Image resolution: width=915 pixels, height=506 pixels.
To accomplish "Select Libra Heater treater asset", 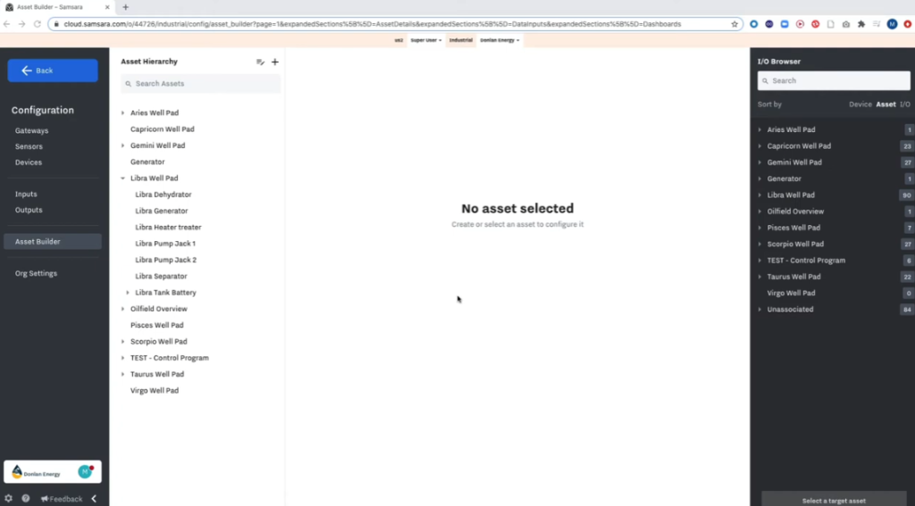I will [x=168, y=227].
